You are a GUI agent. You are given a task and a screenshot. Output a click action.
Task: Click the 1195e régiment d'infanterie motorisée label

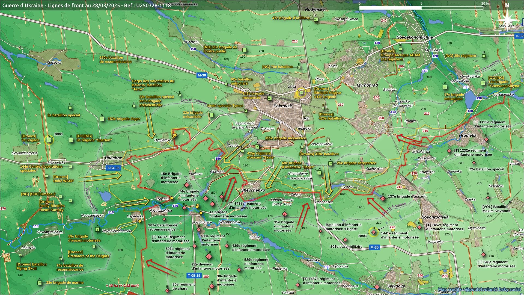tap(492, 124)
